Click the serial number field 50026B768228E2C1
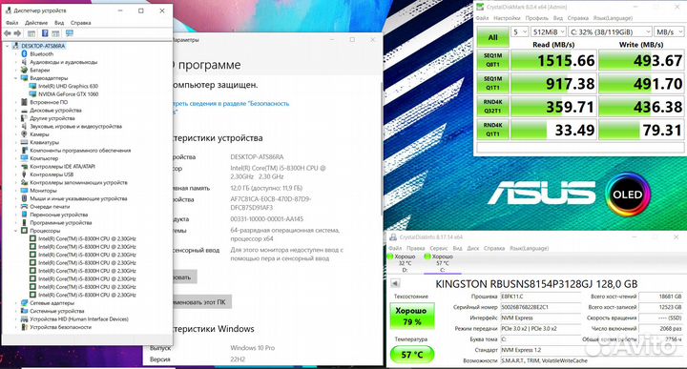 (x=541, y=307)
